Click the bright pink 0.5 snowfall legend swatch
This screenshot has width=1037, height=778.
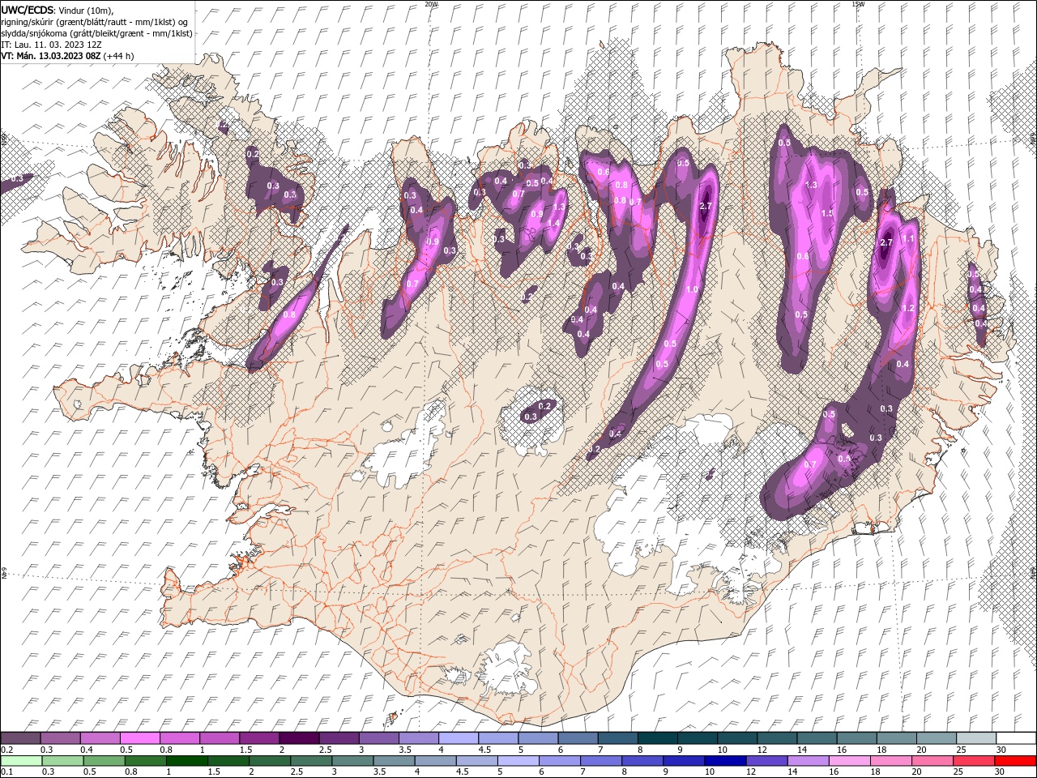(x=140, y=738)
